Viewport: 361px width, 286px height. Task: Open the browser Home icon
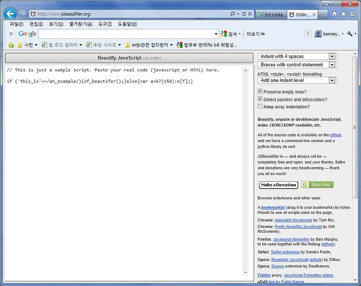point(334,14)
